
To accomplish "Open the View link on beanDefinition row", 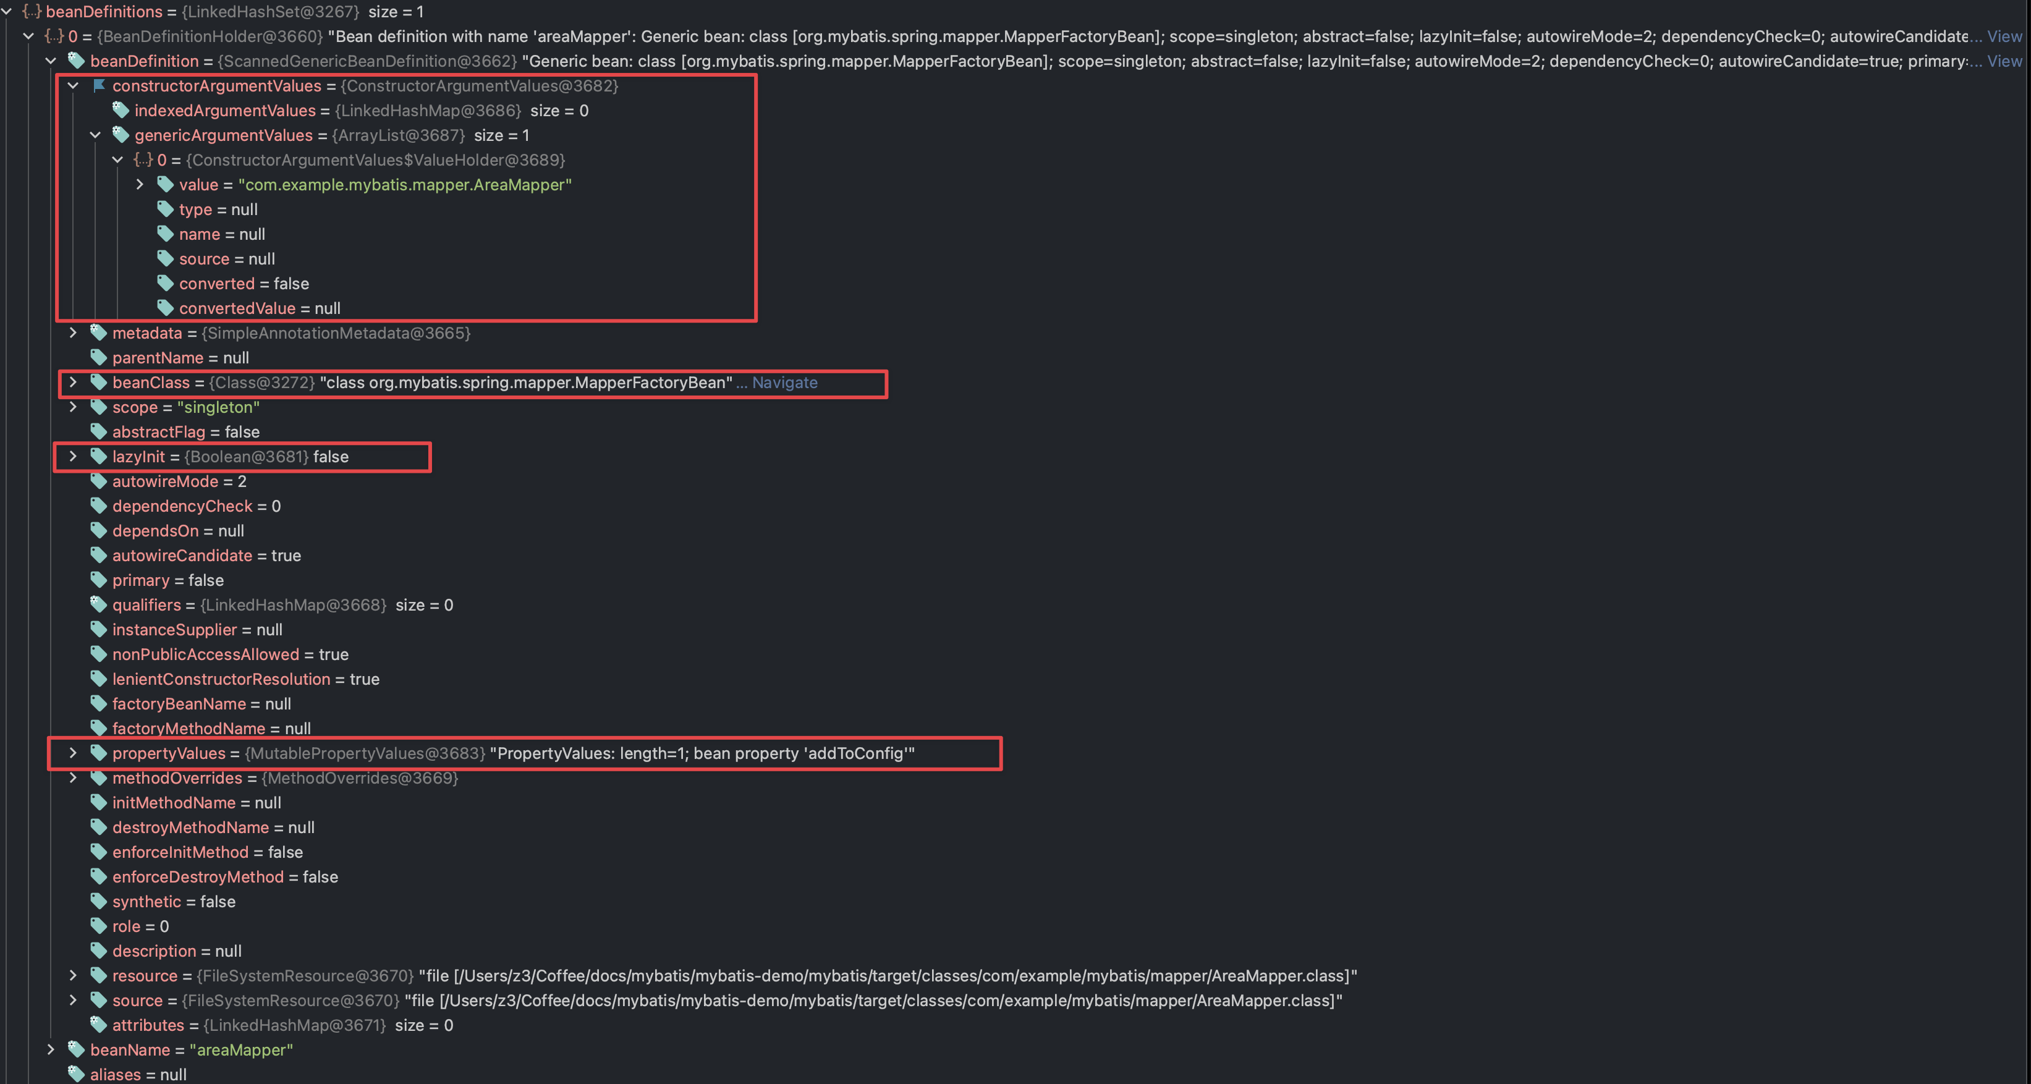I will 2004,61.
